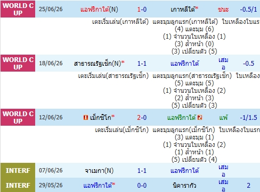Click the text แตะมุมลูกแรก(สาธารณรัฐเช็ก)

tap(192, 76)
